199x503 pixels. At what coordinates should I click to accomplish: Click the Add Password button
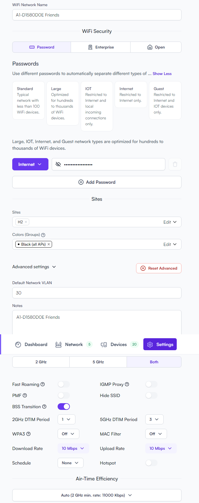tap(97, 182)
